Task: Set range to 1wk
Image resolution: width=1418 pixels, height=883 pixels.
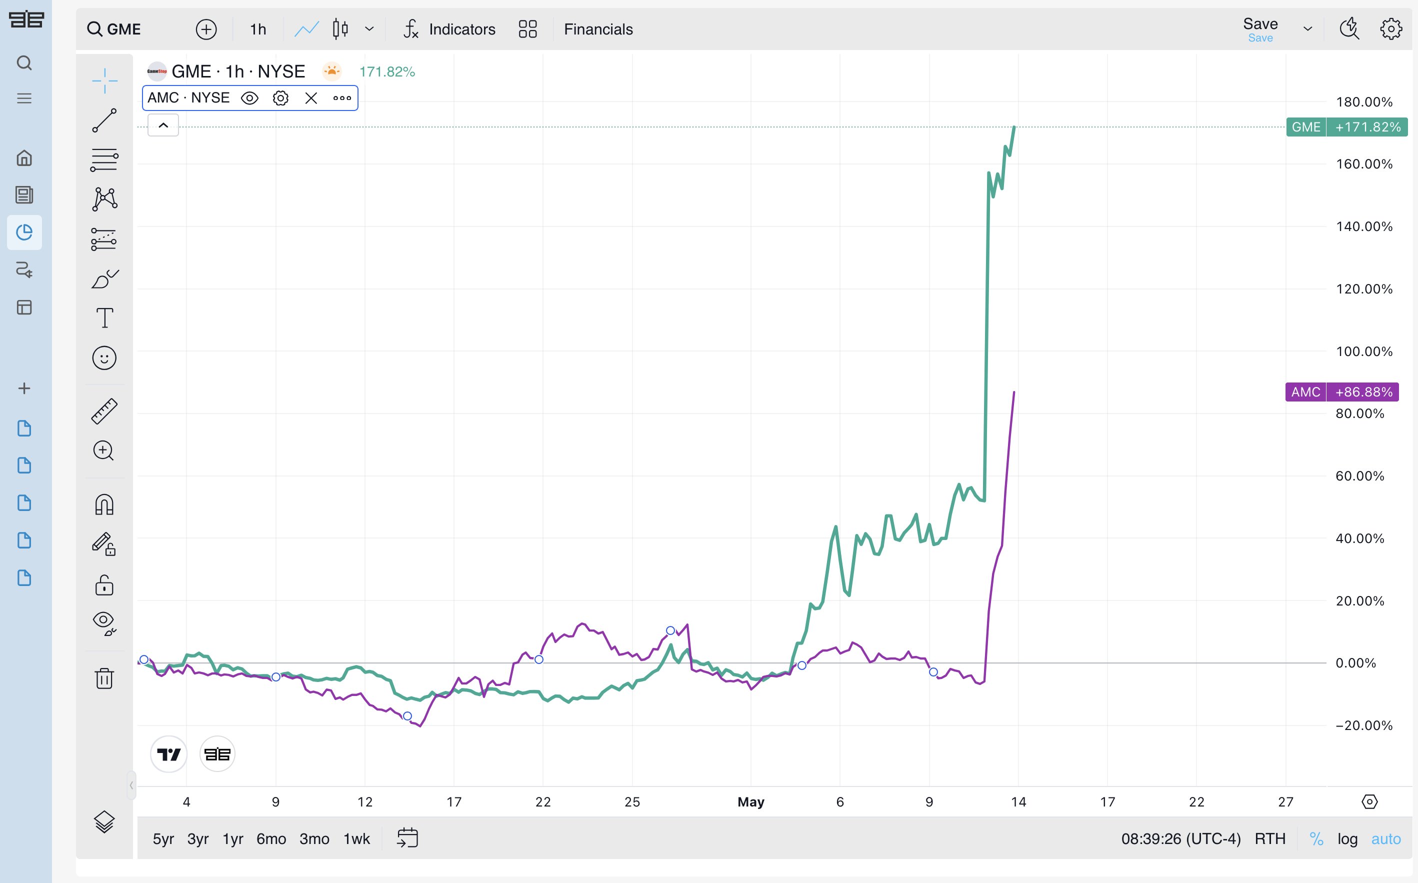Action: (x=357, y=839)
